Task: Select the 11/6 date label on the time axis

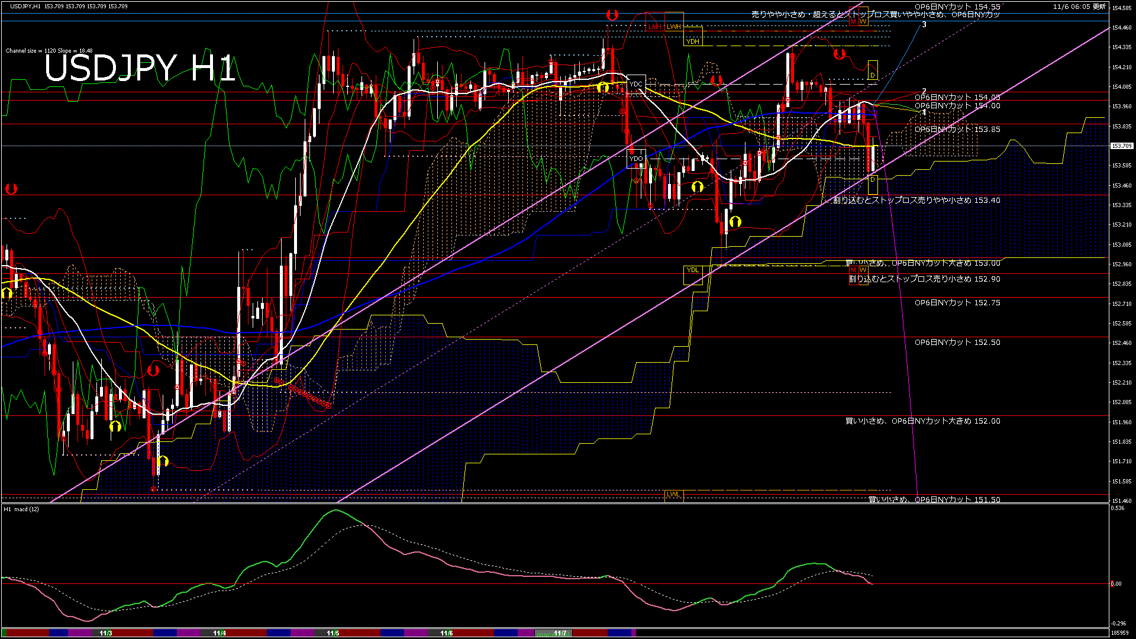Action: [x=446, y=633]
